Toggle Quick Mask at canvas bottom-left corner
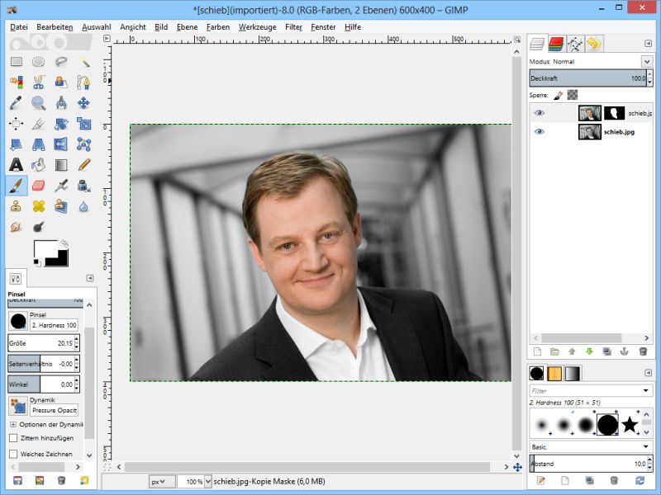Image resolution: width=661 pixels, height=495 pixels. tap(107, 467)
